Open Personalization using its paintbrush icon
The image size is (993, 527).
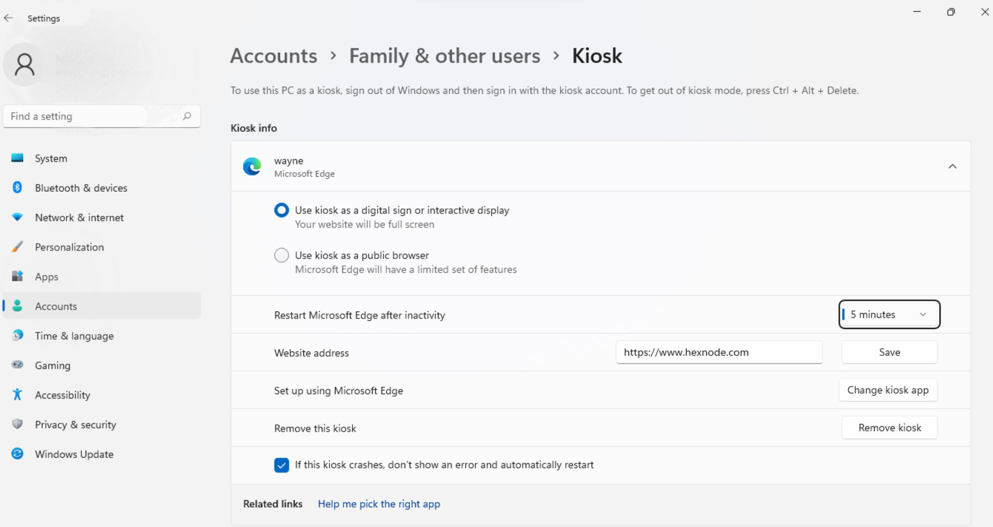17,247
